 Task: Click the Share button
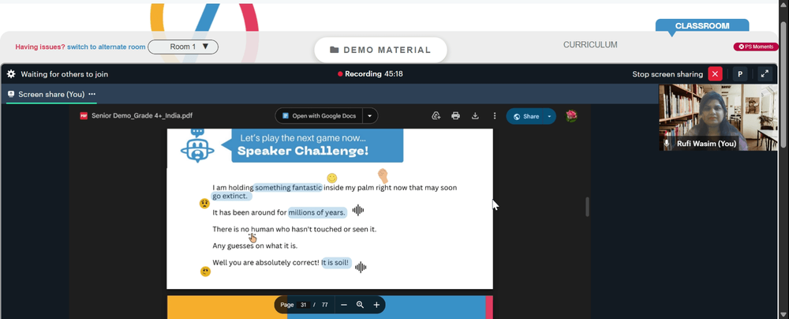(x=525, y=116)
